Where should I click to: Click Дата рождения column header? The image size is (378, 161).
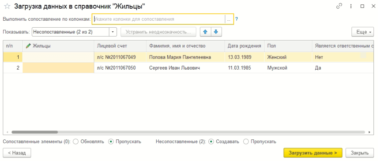(x=245, y=46)
